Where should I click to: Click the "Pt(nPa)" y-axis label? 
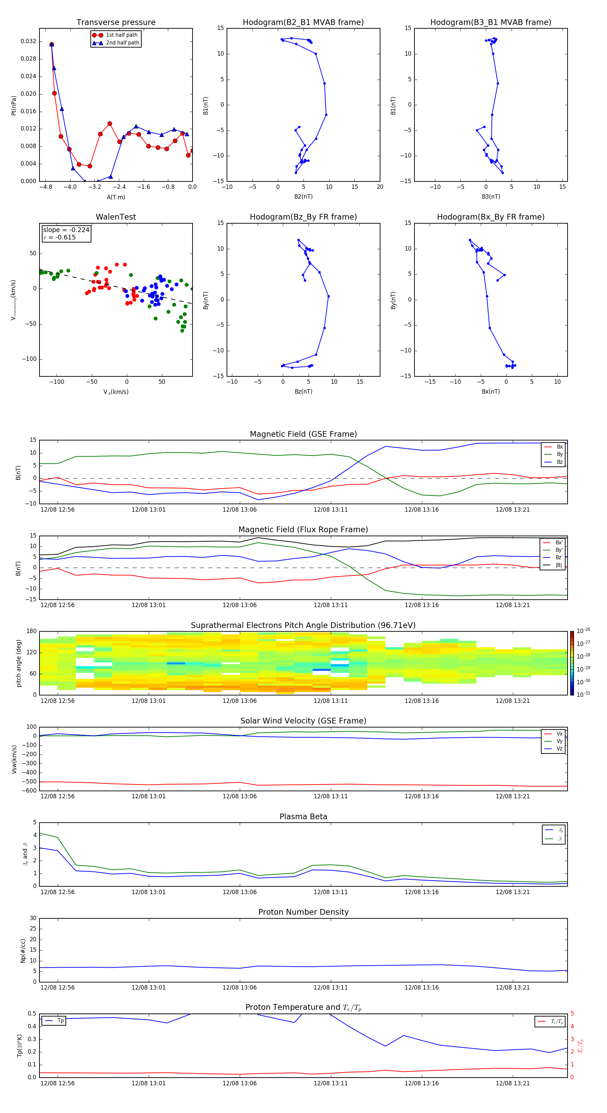point(14,106)
